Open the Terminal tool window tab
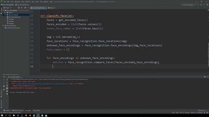The height and width of the screenshot is (117, 209). tap(7, 110)
